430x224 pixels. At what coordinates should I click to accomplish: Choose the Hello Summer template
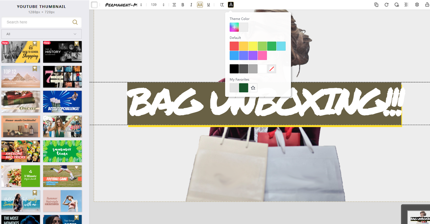(x=21, y=201)
